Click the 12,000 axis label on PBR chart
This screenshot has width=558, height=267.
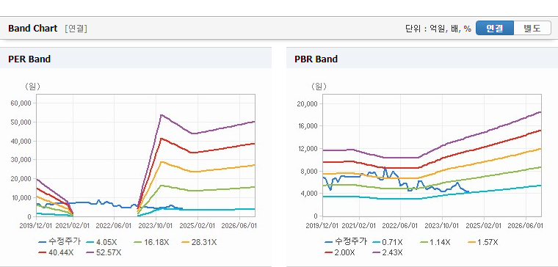tap(308, 149)
